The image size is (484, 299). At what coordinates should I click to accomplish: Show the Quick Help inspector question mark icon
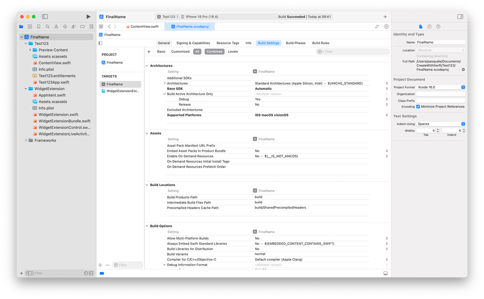tap(438, 27)
